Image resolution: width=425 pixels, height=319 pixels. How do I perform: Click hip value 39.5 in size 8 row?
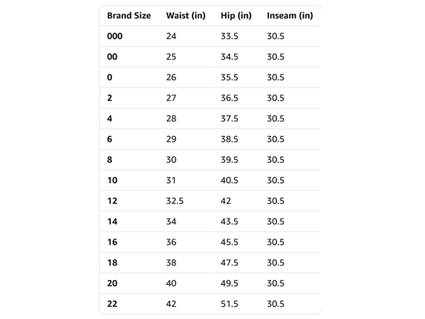coord(229,160)
